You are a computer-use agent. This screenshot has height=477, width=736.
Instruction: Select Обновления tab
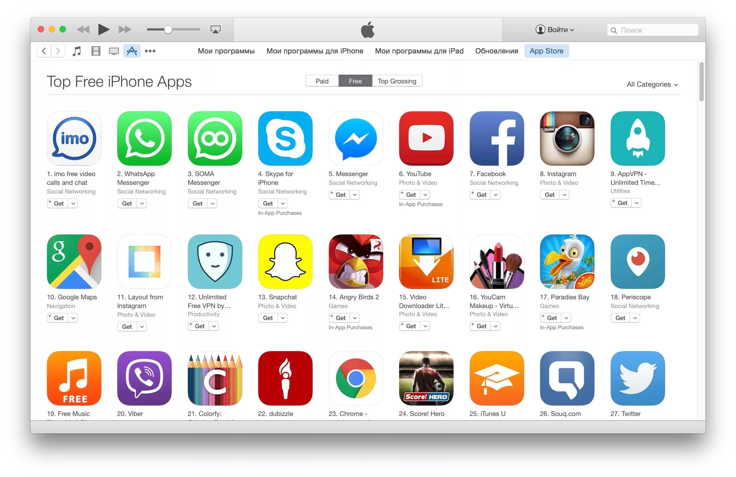point(496,51)
